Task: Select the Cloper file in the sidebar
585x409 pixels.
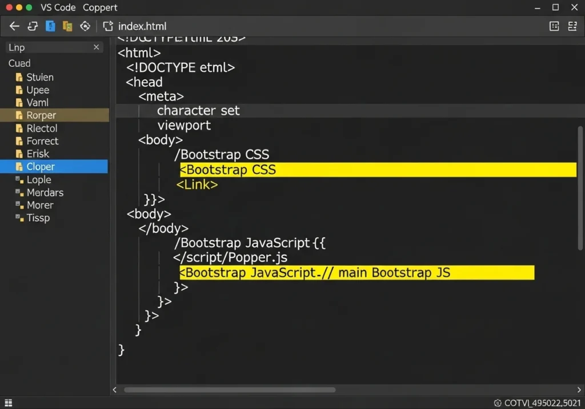Action: point(41,167)
